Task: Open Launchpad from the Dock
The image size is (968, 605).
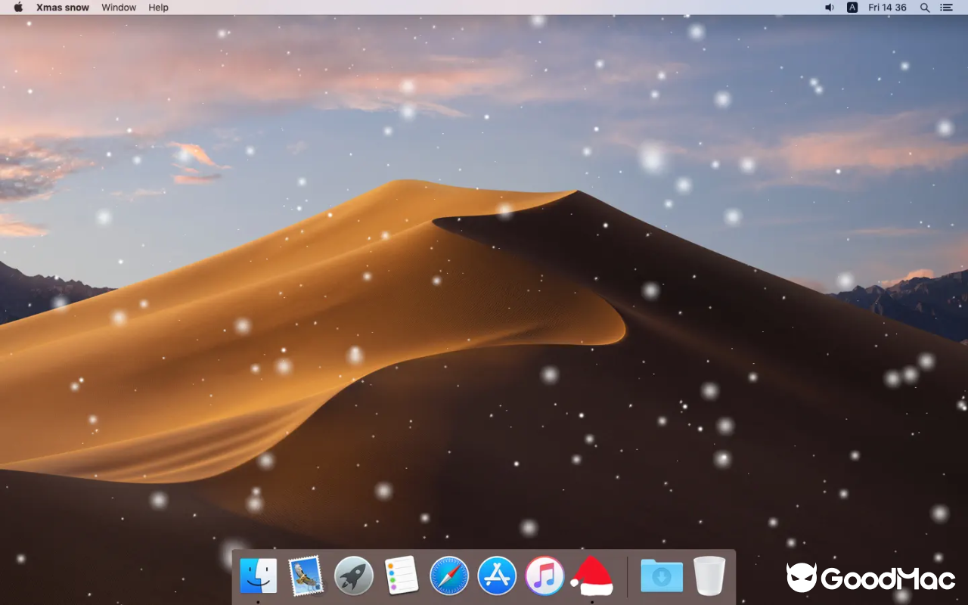Action: coord(353,576)
